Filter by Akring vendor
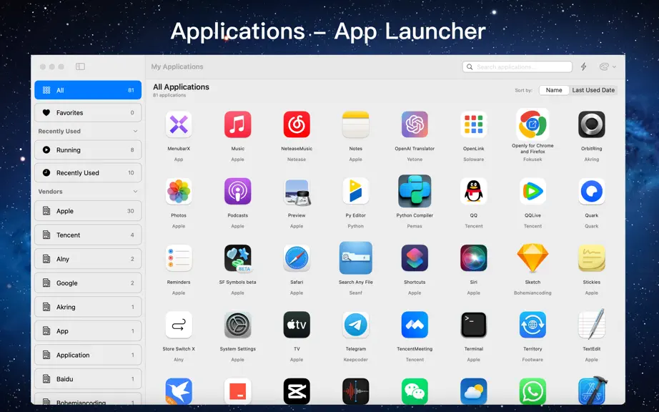 click(88, 307)
